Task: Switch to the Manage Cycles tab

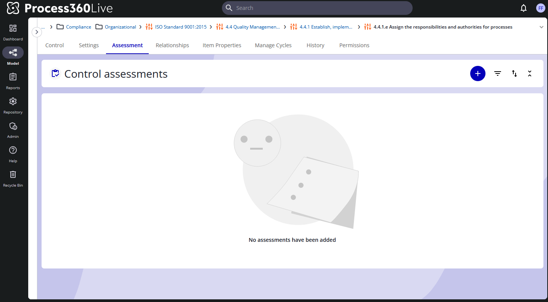Action: point(273,45)
